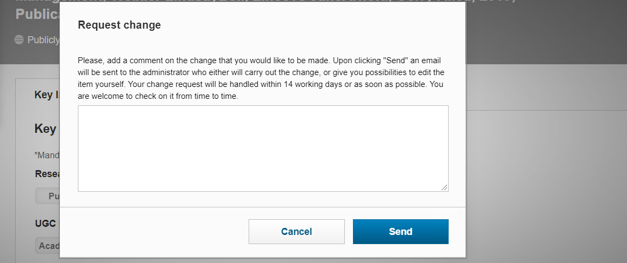
Task: Click the UGC field label
Action: coord(47,223)
